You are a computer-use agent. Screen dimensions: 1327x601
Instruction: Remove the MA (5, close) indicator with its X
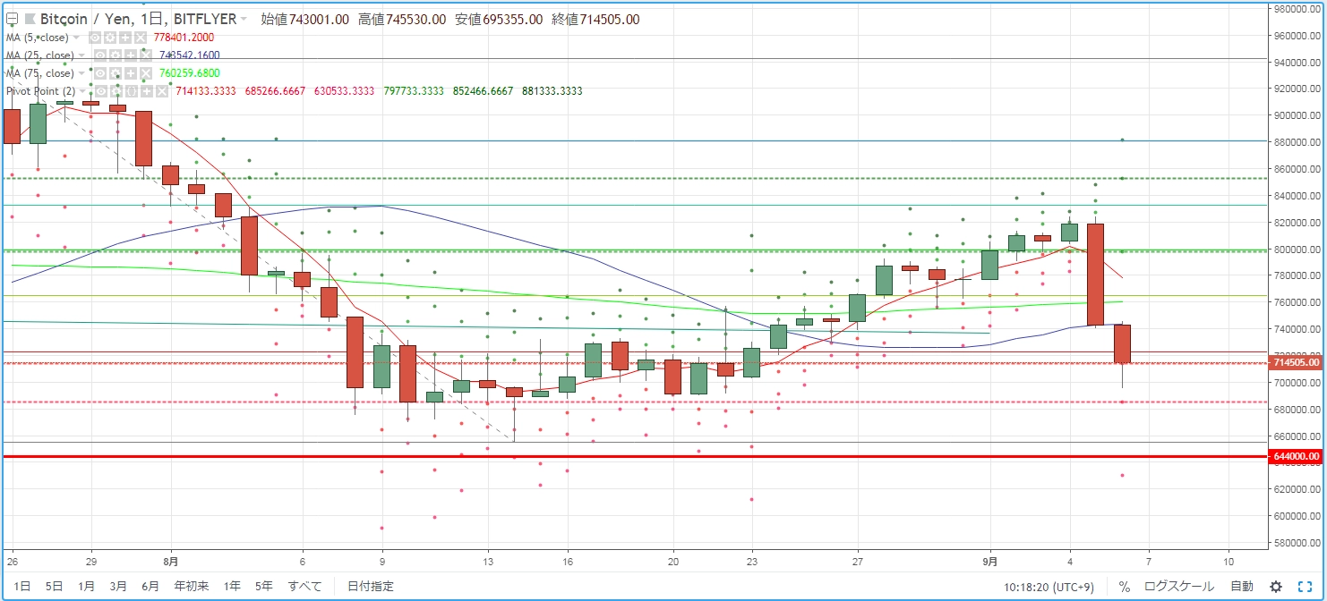pos(141,38)
